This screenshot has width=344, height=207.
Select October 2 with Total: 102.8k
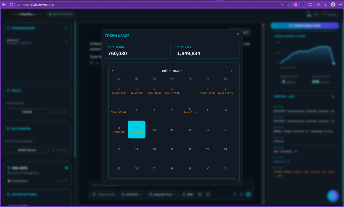[208, 91]
